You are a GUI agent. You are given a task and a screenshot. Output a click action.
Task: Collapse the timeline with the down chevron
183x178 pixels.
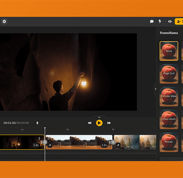tap(99, 117)
